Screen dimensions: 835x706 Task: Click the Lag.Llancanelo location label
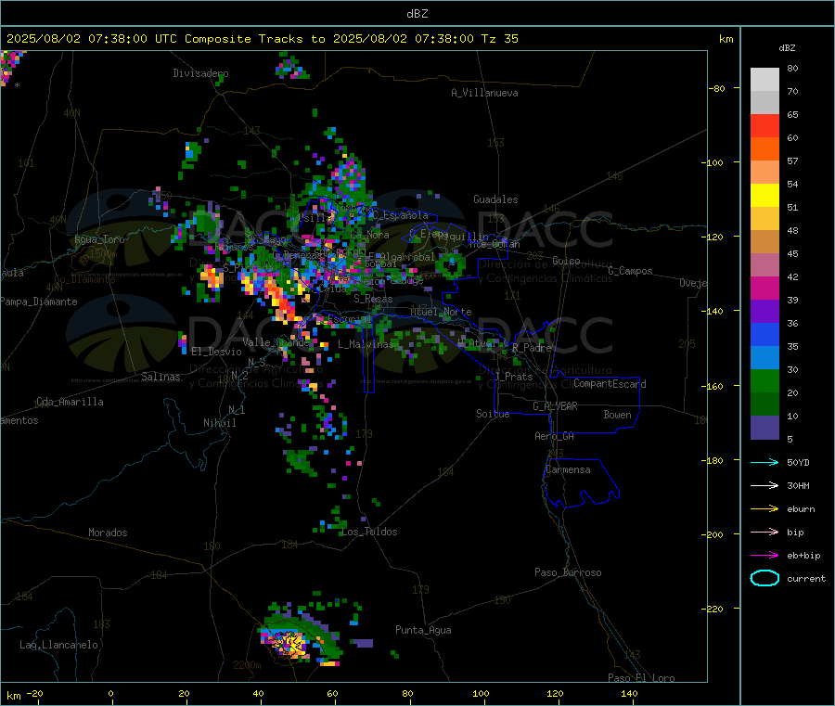[58, 645]
